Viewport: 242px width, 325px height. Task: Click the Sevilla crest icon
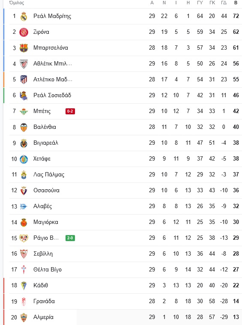[x=24, y=253]
